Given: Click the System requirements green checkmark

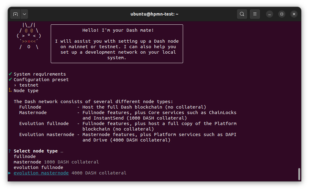Looking at the screenshot, I should tap(10, 74).
